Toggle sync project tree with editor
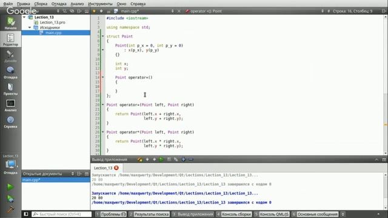Viewport: 388px width, 218px height. coord(72,11)
